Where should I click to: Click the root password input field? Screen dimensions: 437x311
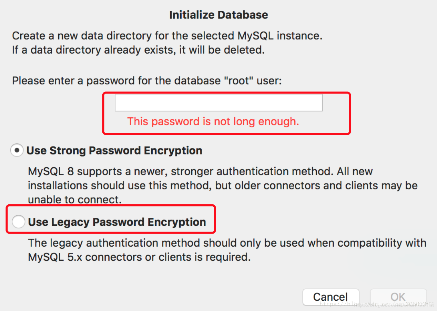tap(218, 103)
